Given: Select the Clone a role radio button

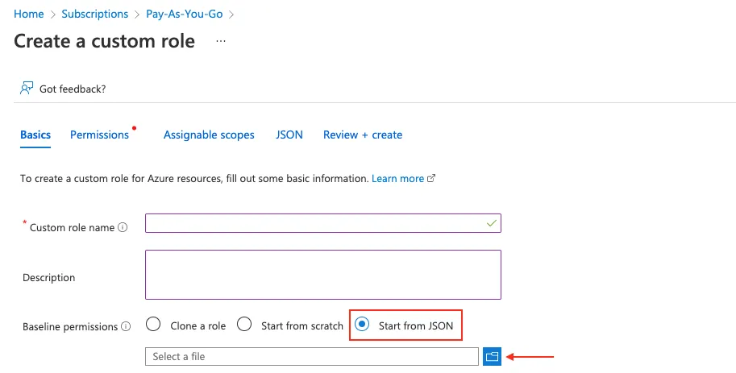Looking at the screenshot, I should (x=153, y=325).
